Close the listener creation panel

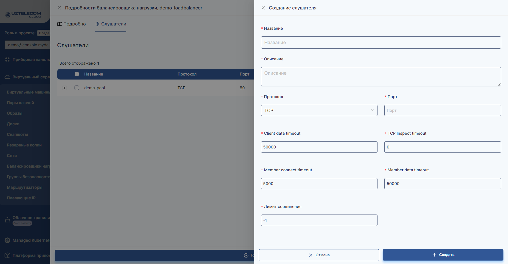pos(263,8)
